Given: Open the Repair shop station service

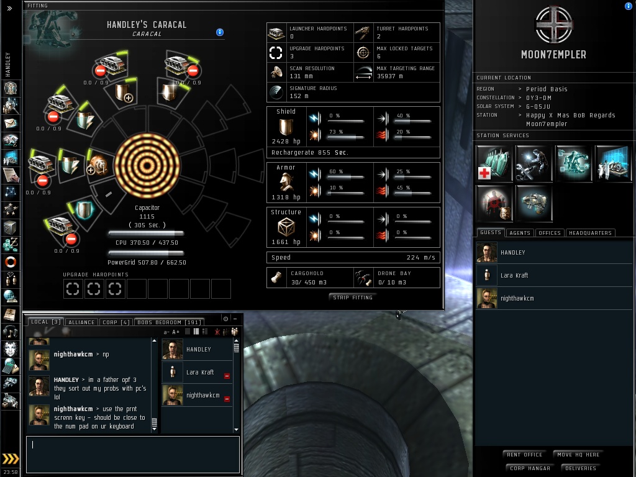Looking at the screenshot, I should point(534,163).
